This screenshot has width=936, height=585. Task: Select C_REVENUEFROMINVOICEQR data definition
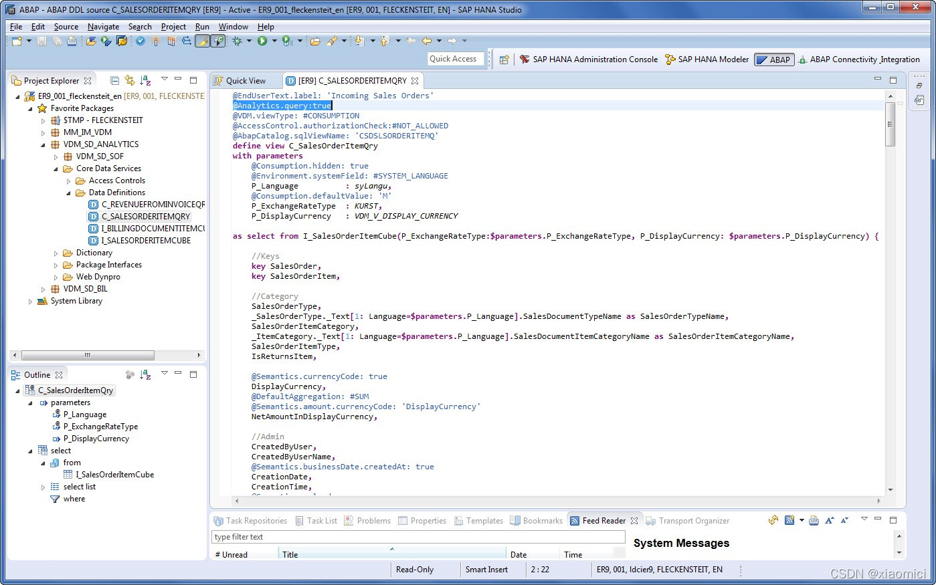click(x=147, y=205)
